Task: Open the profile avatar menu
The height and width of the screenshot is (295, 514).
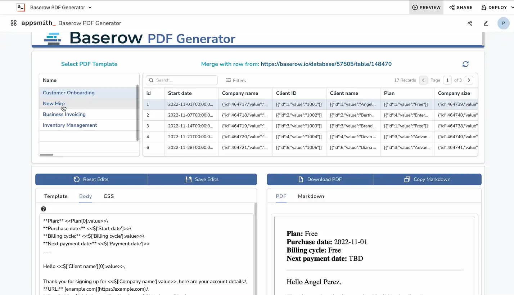Action: click(504, 23)
